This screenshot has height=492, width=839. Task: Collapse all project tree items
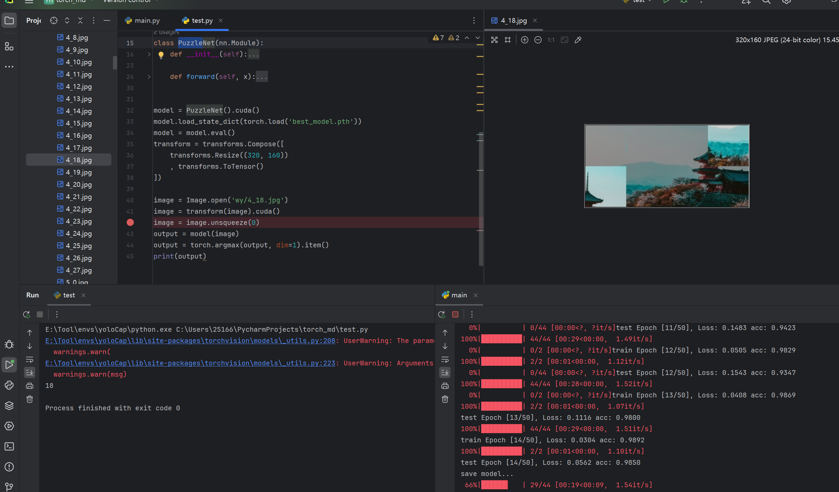click(80, 21)
